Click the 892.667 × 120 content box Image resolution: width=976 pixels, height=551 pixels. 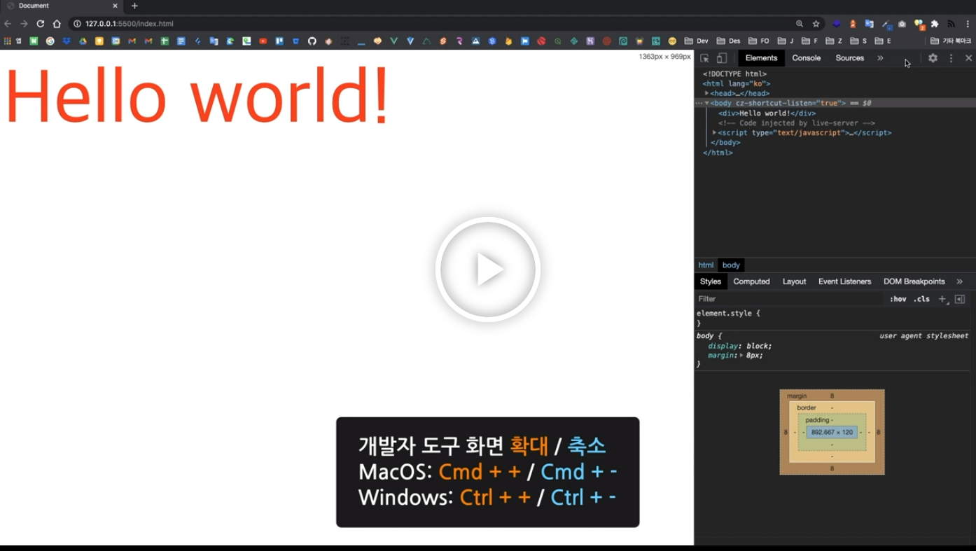coord(832,432)
